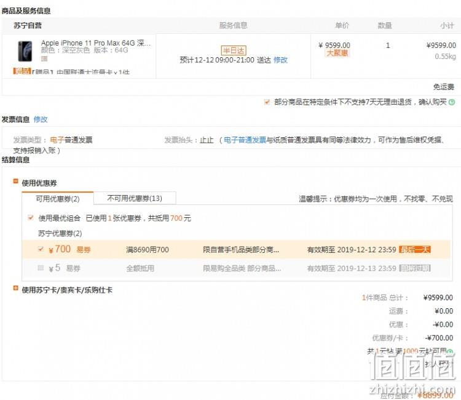Switch to the 可用优惠券(2) tab

pyautogui.click(x=58, y=199)
